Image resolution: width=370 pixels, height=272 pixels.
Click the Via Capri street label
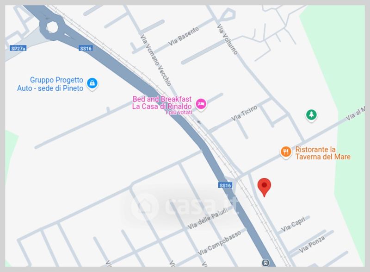(293, 223)
